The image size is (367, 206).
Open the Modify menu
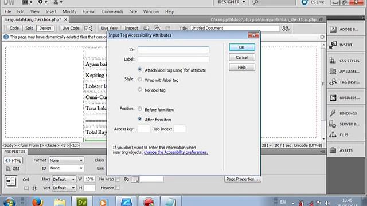tap(69, 11)
